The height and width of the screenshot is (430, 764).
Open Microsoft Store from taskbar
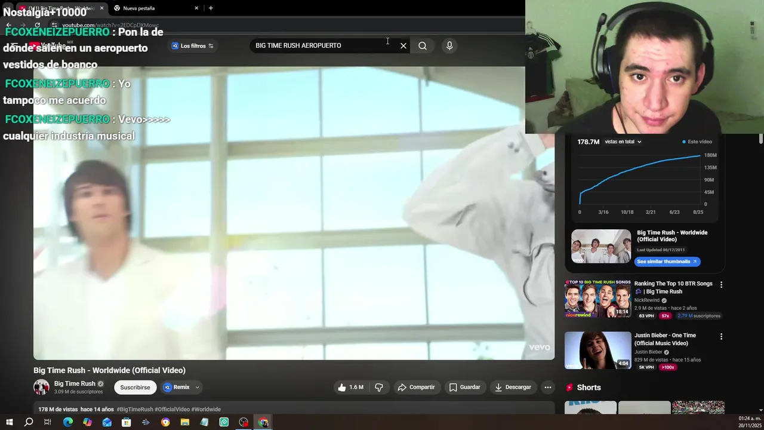tap(127, 422)
